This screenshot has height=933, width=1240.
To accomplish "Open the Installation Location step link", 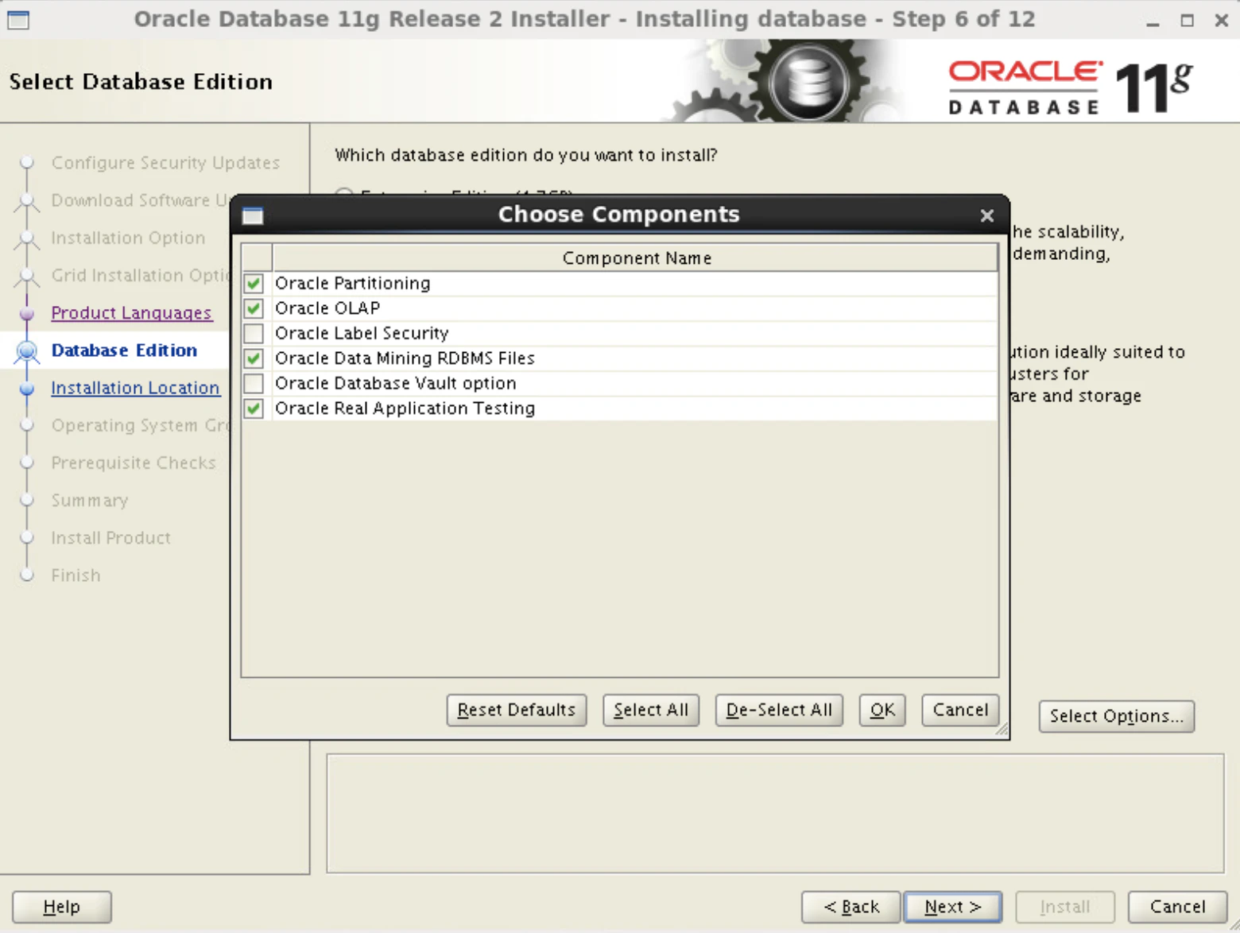I will pyautogui.click(x=135, y=388).
